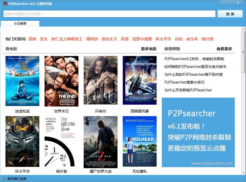Image resolution: width=246 pixels, height=182 pixels.
Task: Click 服务器已连接 status text
Action: pyautogui.click(x=17, y=179)
